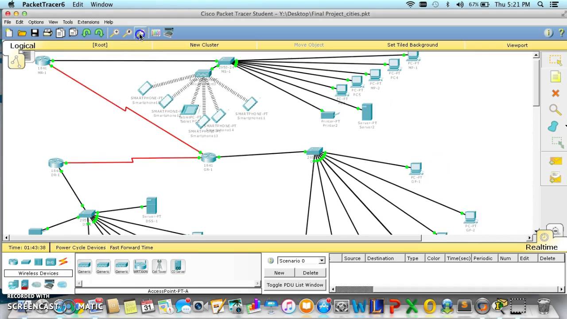Choose the Hubs device category
Image resolution: width=567 pixels, height=319 pixels.
(38, 262)
